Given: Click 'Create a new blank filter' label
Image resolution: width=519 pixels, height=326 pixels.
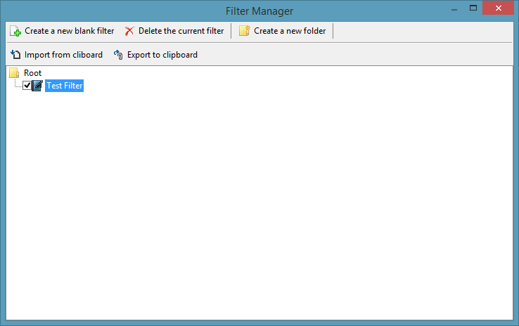Looking at the screenshot, I should point(69,31).
